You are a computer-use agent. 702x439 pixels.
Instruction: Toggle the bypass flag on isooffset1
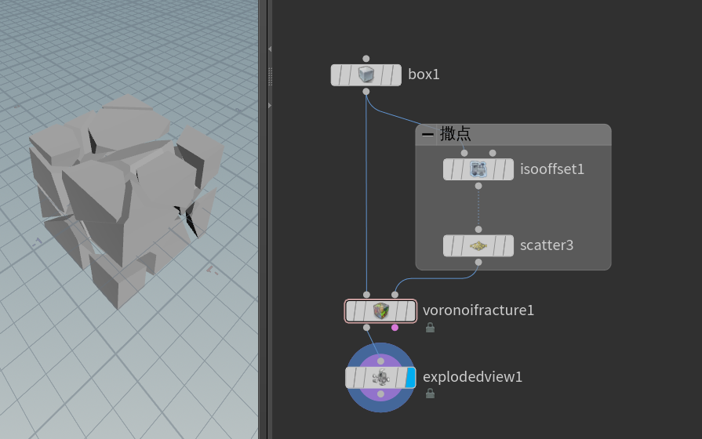(x=448, y=169)
